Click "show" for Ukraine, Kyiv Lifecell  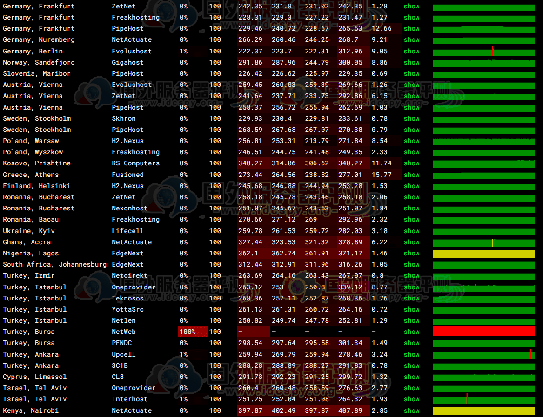(x=411, y=231)
